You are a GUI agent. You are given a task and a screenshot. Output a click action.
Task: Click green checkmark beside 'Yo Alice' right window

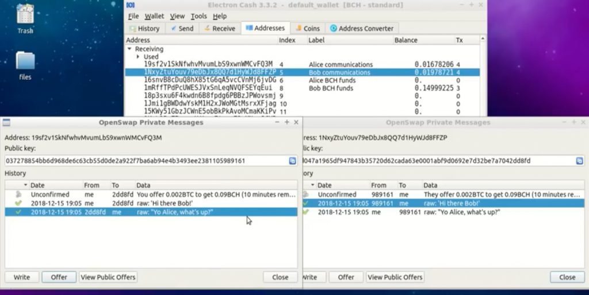[306, 212]
